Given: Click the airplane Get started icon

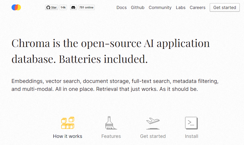Looking at the screenshot, I should pyautogui.click(x=153, y=123).
